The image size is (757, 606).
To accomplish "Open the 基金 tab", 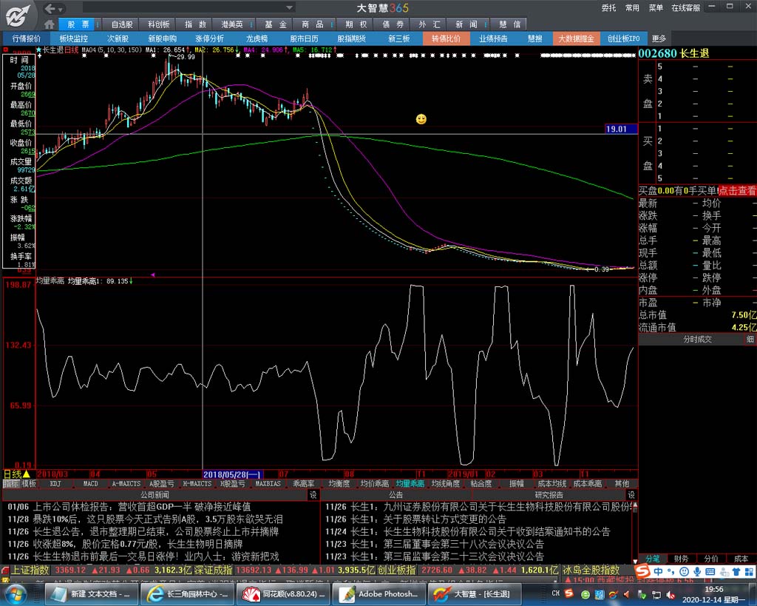I will pos(275,24).
